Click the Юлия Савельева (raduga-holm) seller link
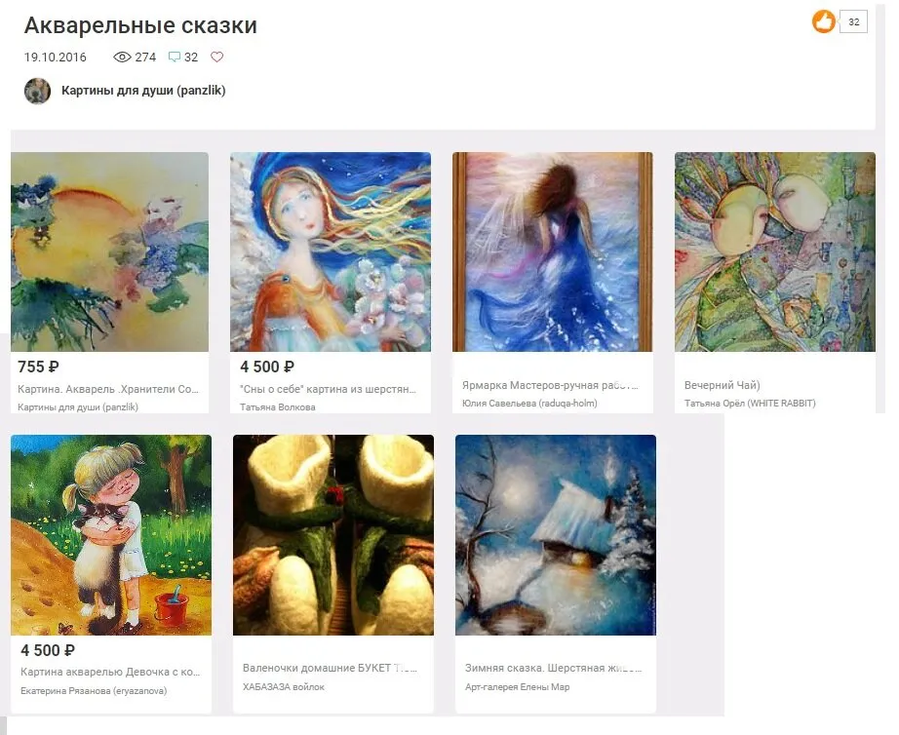 pos(529,403)
